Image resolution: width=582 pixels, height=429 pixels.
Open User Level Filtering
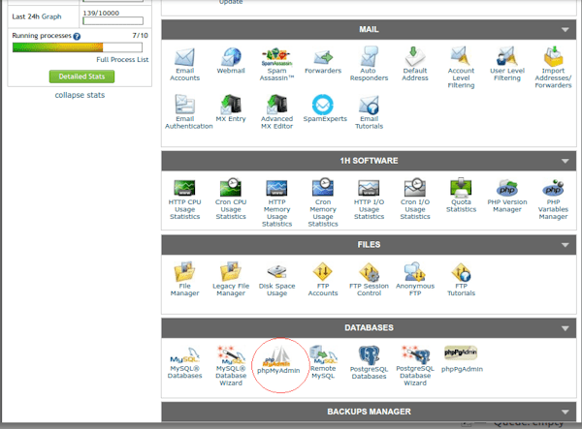pos(507,64)
